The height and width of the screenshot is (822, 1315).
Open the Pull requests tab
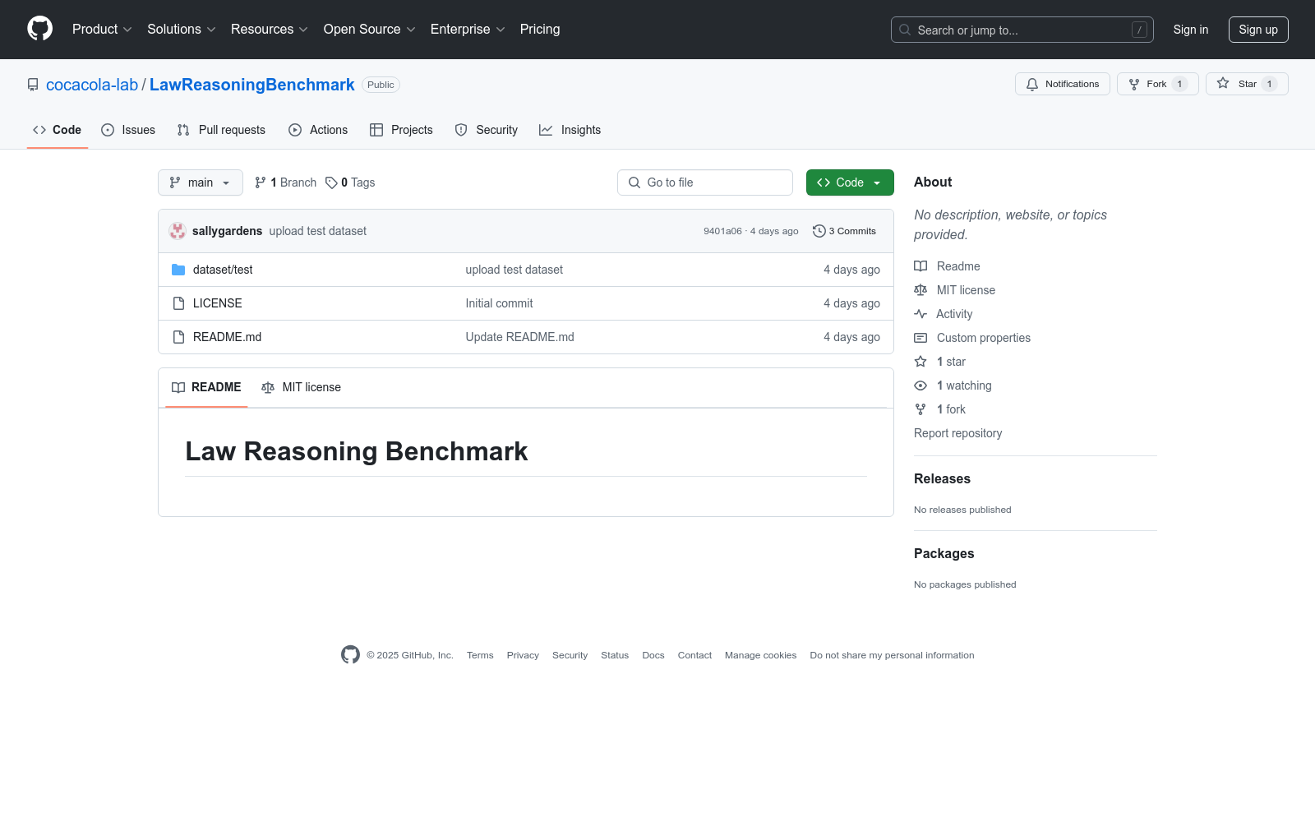click(221, 130)
